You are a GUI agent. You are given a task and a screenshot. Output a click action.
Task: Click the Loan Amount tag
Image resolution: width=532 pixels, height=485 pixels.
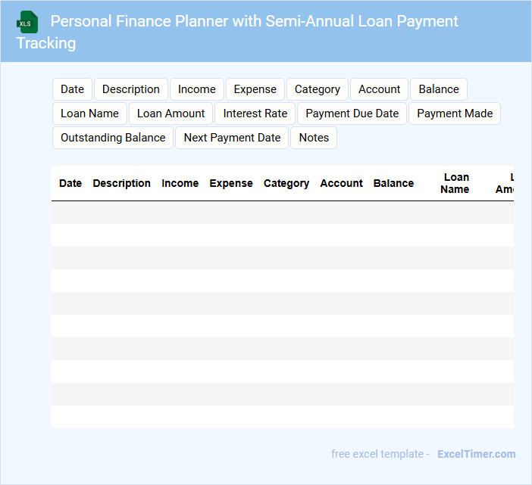tap(171, 113)
